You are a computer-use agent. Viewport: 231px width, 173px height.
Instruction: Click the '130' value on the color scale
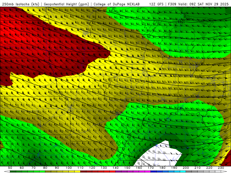104,168
